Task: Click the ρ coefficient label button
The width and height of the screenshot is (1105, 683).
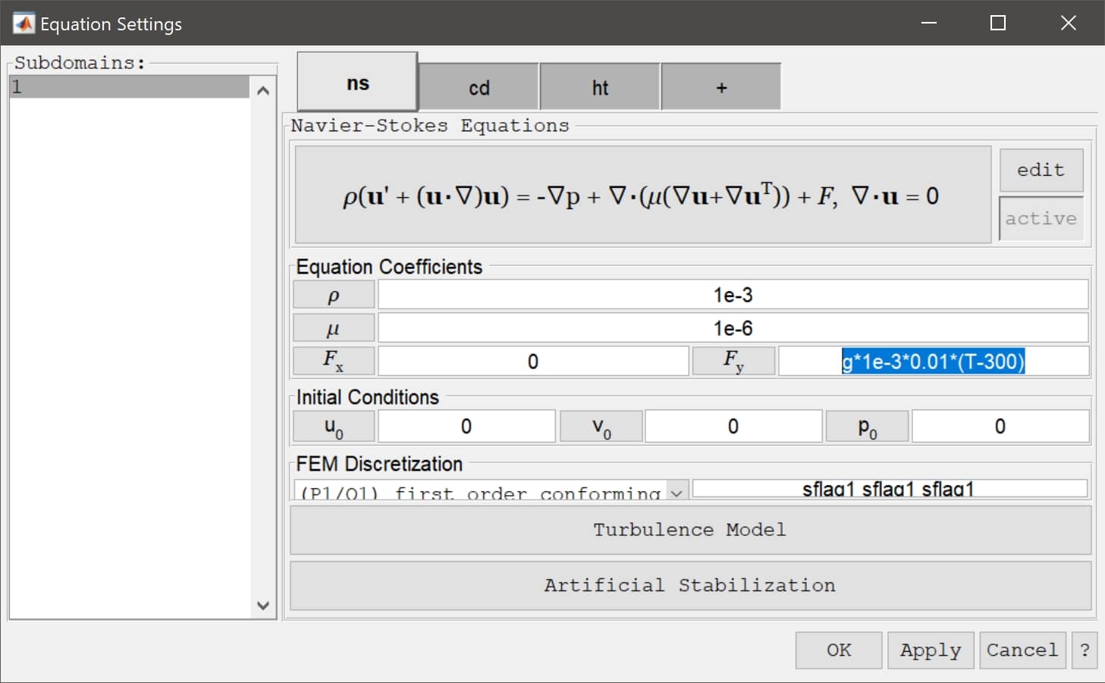Action: coord(334,295)
